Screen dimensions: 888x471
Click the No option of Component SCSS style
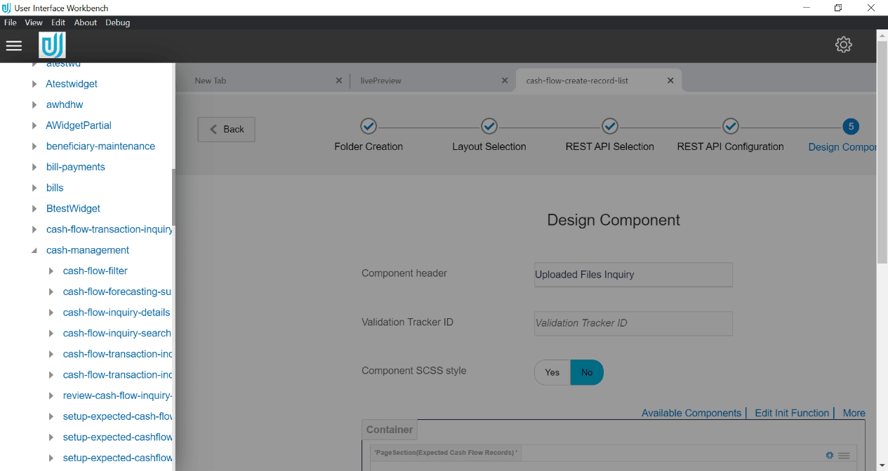(x=587, y=372)
